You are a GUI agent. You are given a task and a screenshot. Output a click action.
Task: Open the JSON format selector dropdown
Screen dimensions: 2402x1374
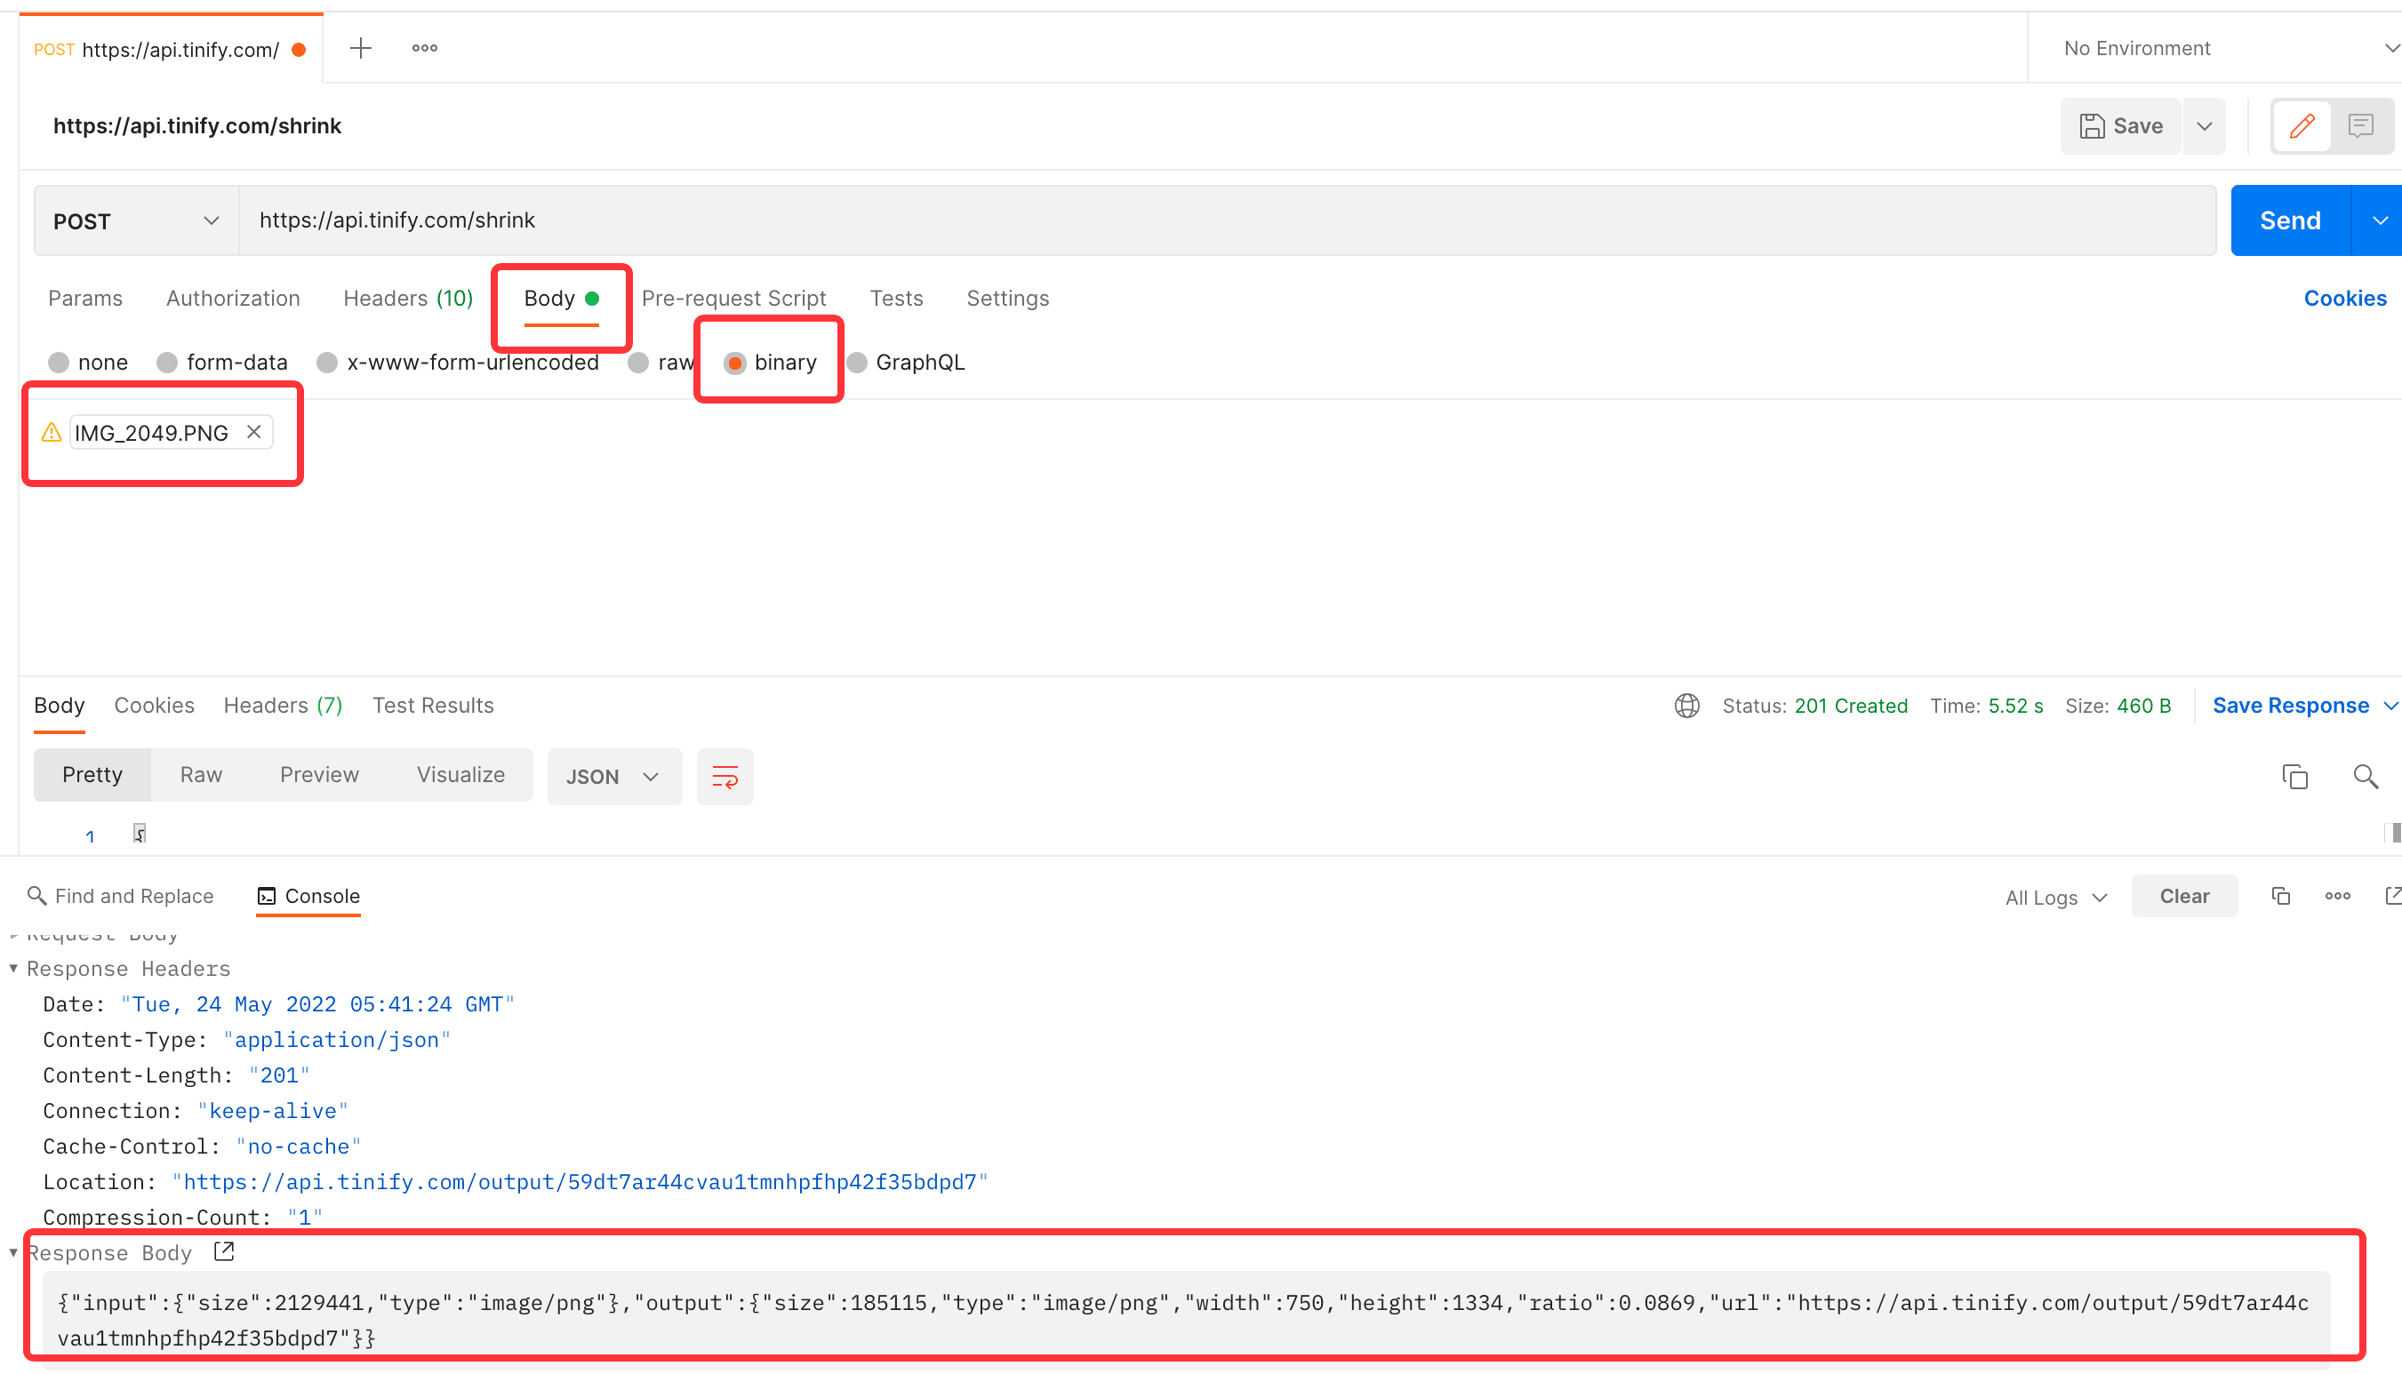click(x=609, y=775)
